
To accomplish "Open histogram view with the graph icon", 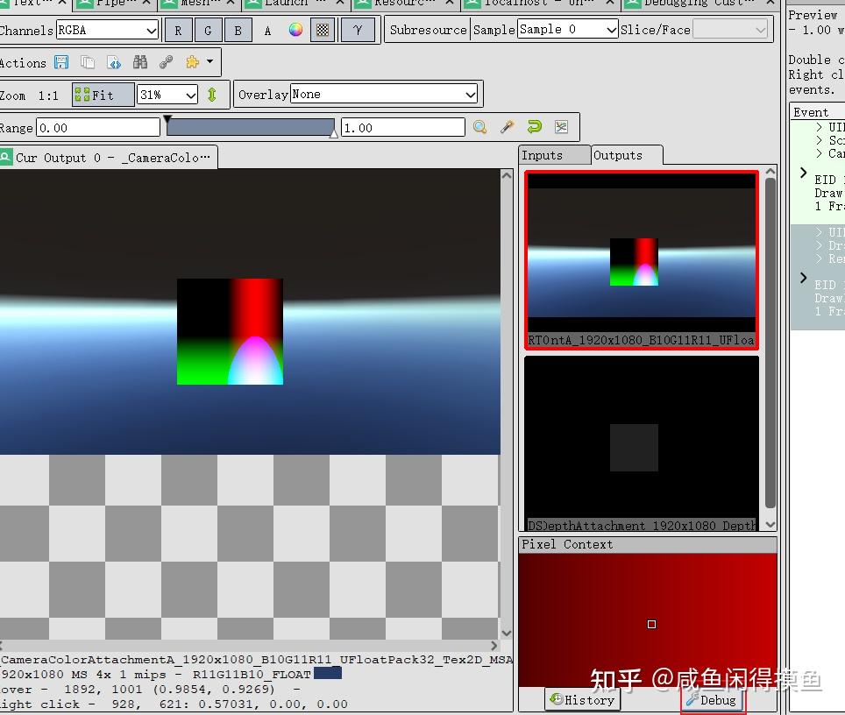I will click(562, 126).
